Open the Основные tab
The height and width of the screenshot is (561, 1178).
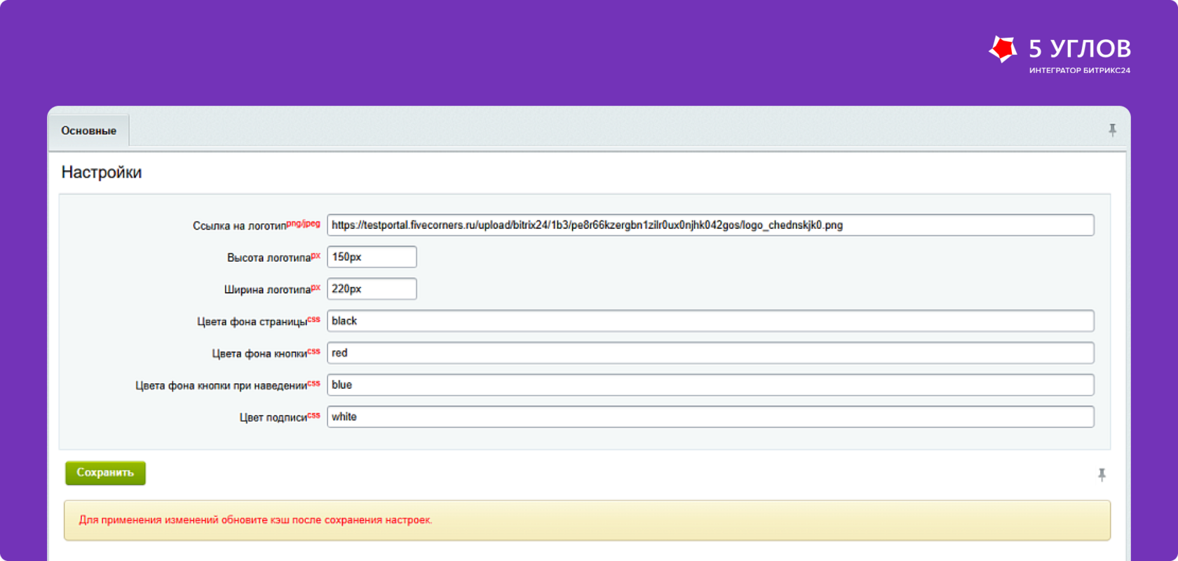pos(88,130)
